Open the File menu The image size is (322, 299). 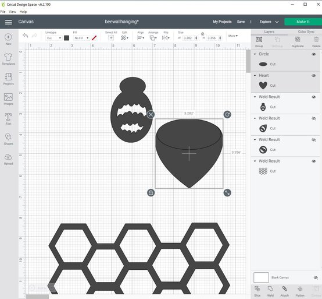(3, 12)
